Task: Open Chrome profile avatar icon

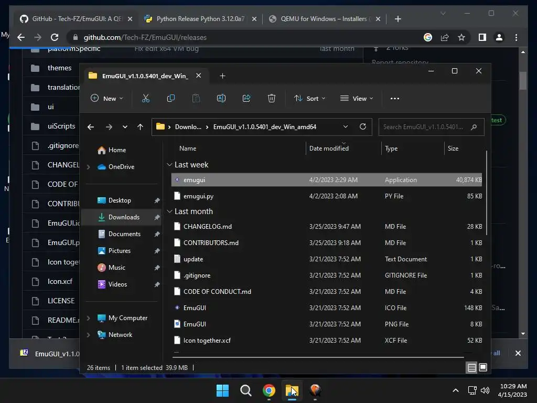Action: [499, 37]
